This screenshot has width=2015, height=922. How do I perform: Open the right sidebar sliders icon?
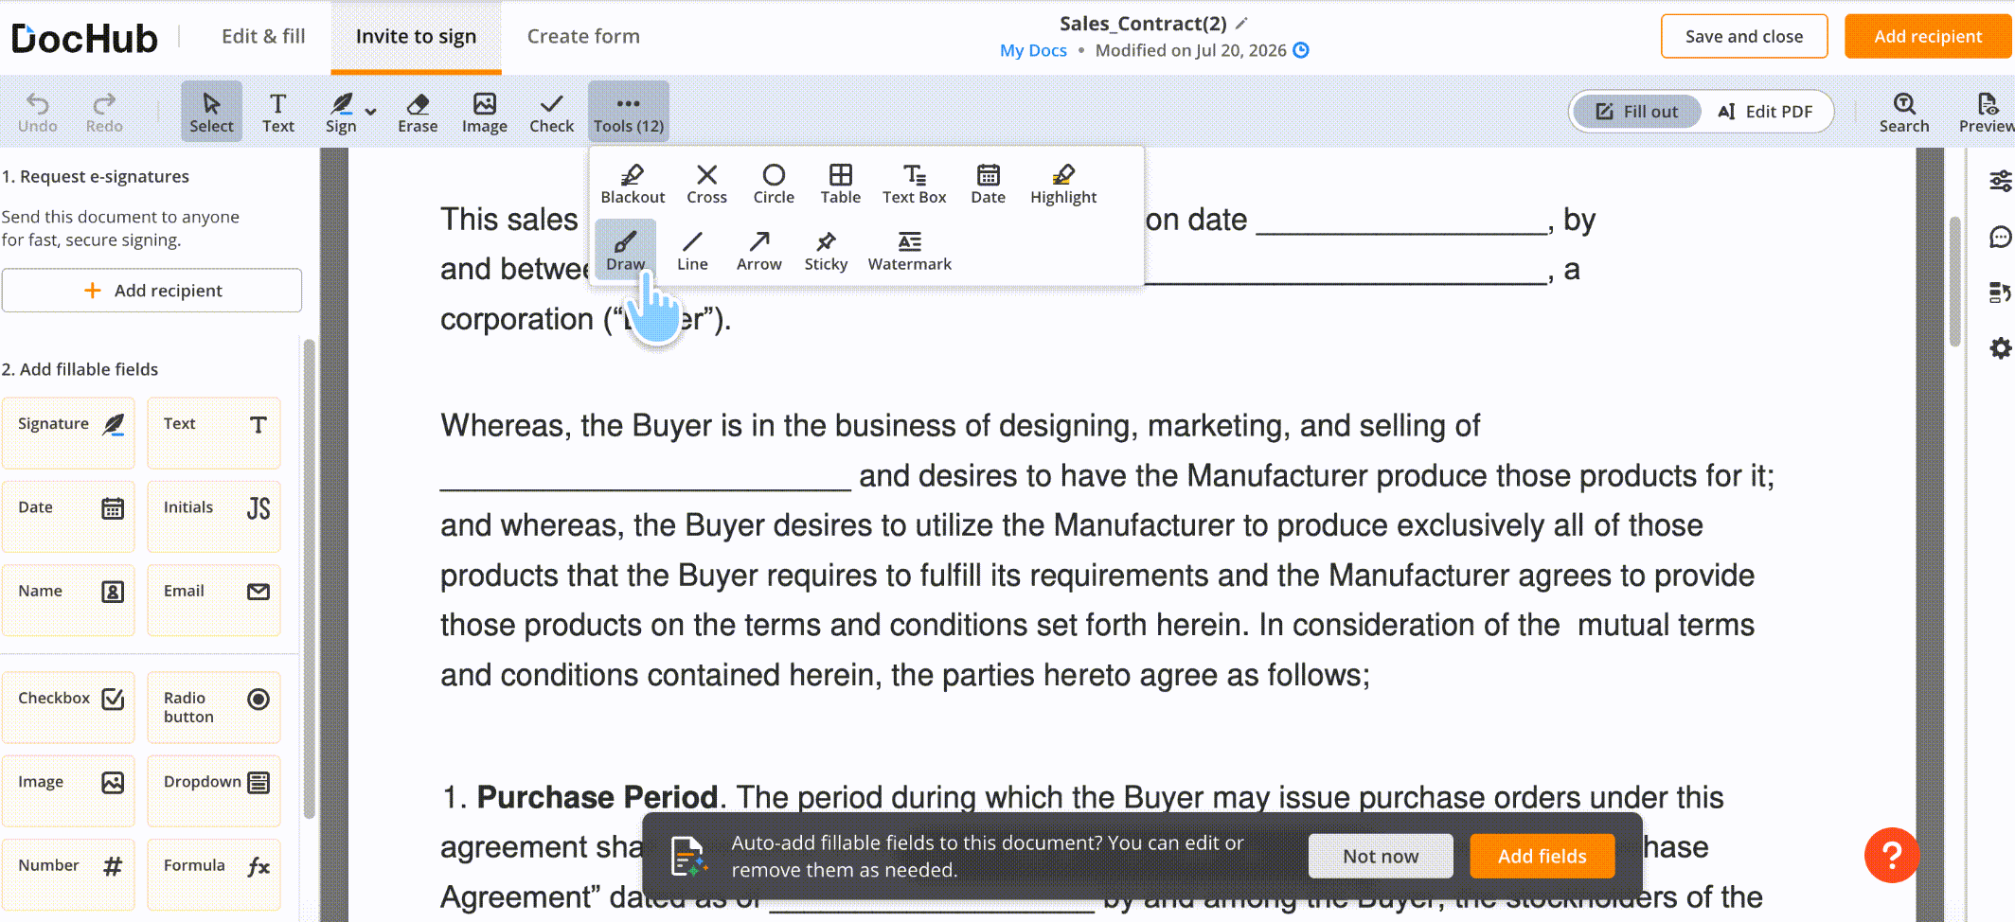click(x=2001, y=181)
